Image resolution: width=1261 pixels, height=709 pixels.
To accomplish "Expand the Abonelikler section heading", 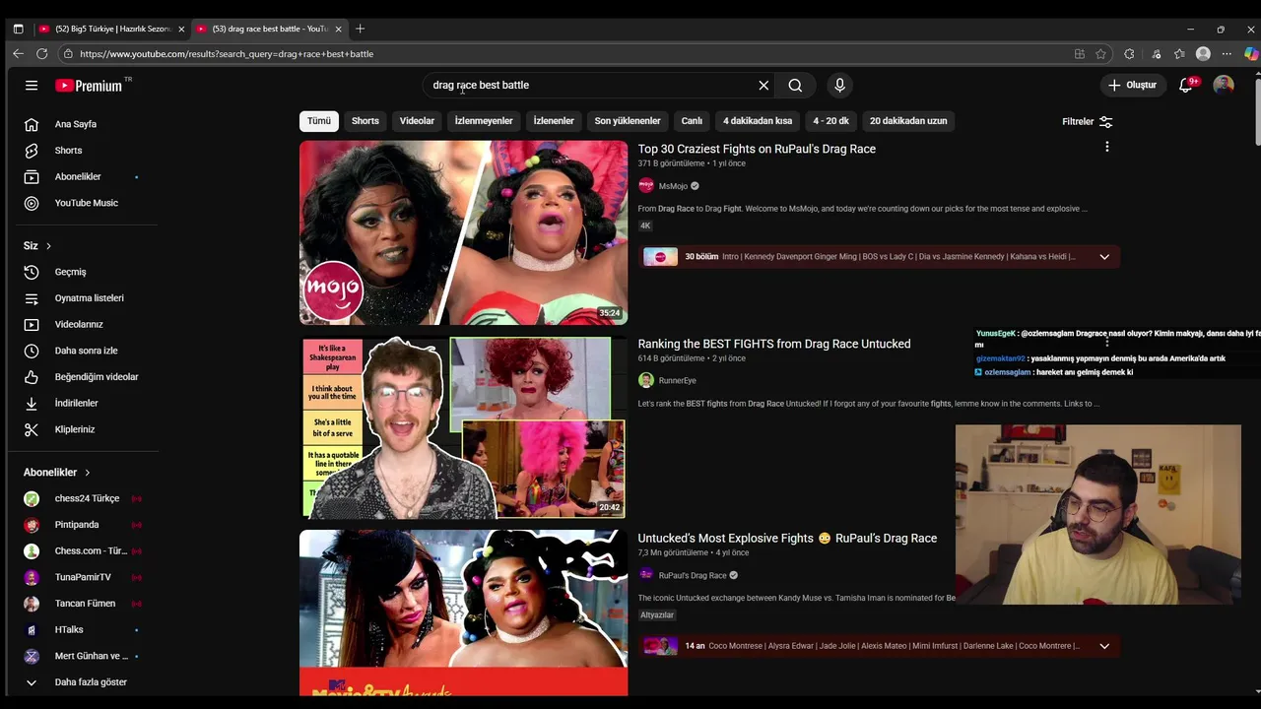I will click(57, 473).
